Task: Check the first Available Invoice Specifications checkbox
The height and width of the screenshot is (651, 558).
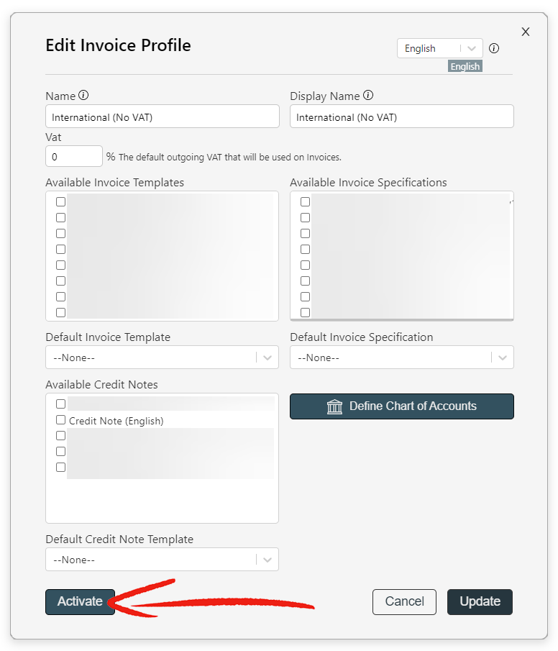Action: coord(305,202)
